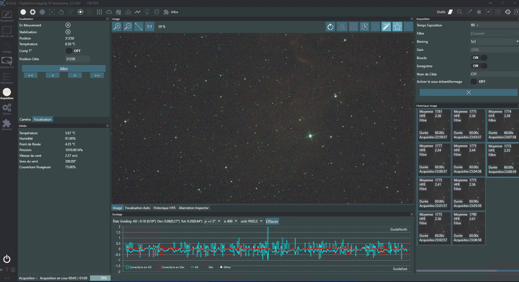
Task: Switch to the Focalisation tab
Action: tap(43, 119)
